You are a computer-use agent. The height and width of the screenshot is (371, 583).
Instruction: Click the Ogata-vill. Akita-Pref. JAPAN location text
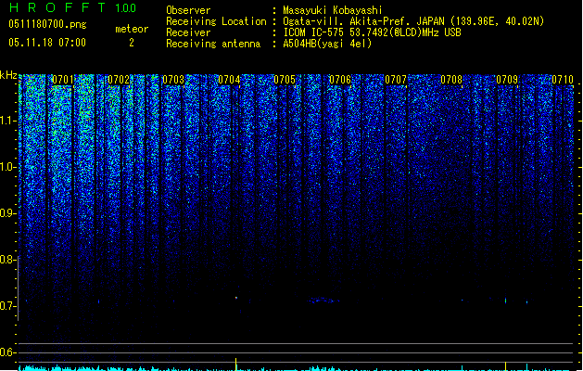[x=413, y=21]
